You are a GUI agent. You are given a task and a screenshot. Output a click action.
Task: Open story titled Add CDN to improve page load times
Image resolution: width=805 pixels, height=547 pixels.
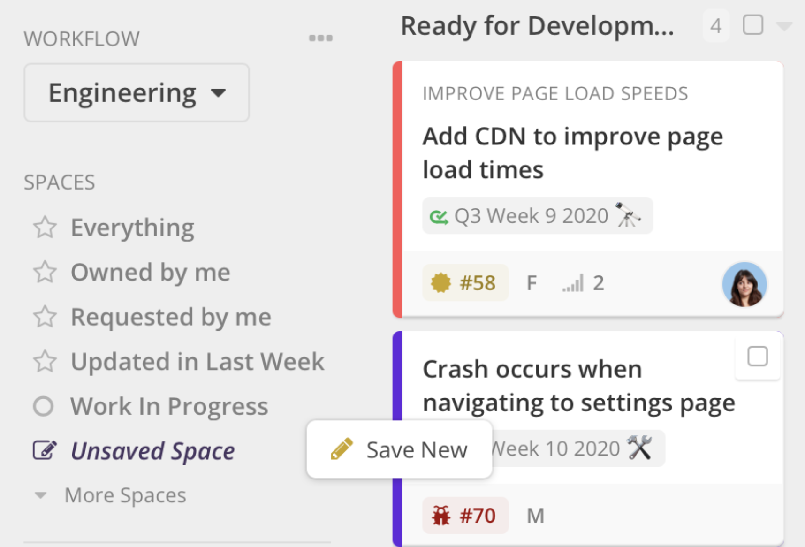pyautogui.click(x=573, y=153)
